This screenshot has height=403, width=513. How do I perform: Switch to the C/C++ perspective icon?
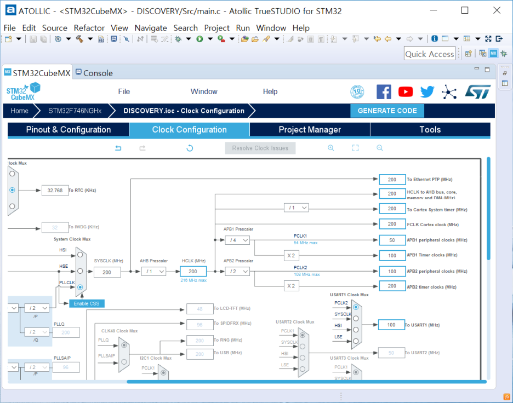click(482, 53)
